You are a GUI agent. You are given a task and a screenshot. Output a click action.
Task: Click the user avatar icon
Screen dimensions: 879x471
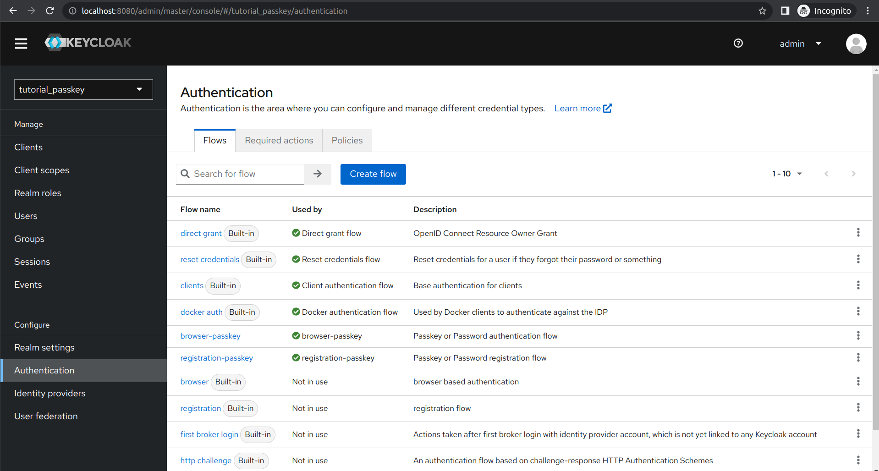tap(856, 44)
